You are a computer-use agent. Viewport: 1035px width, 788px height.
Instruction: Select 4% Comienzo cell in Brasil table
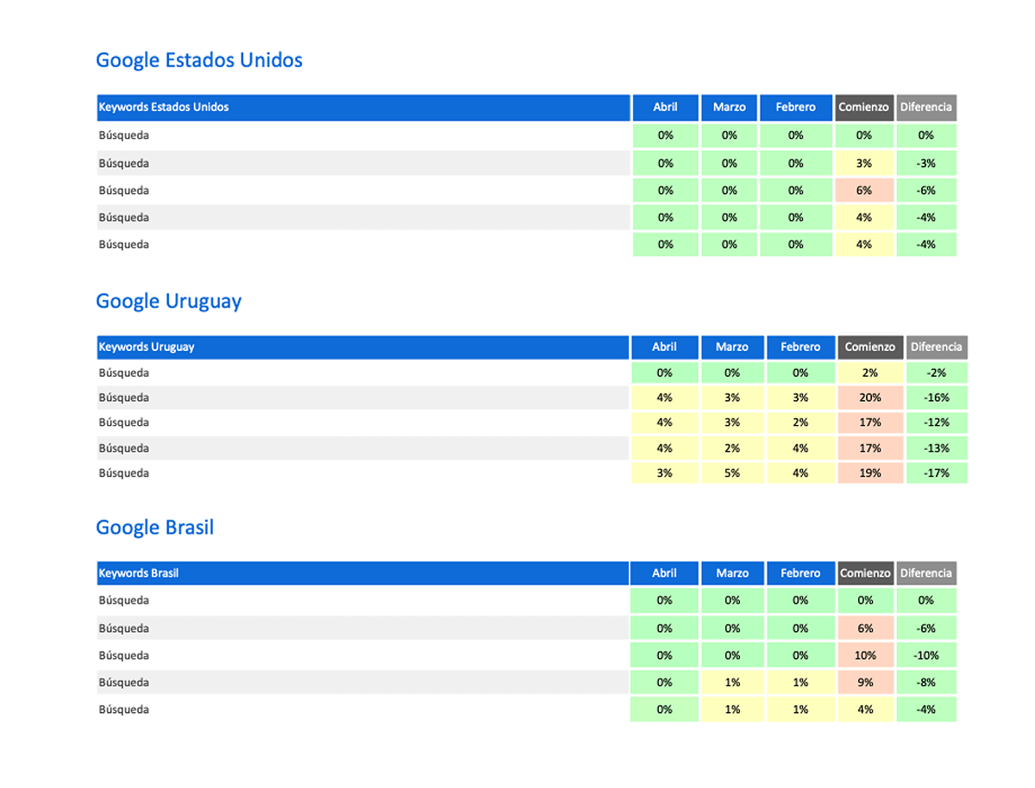point(865,710)
